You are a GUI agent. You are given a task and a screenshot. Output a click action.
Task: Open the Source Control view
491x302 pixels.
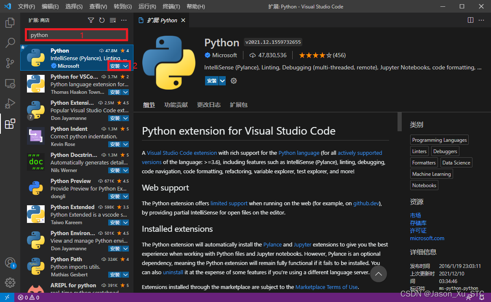pos(10,63)
